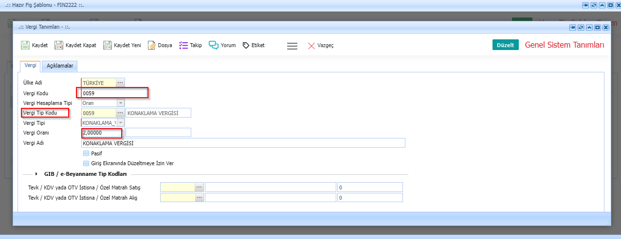Click the Vergi Adı text field

click(x=243, y=143)
